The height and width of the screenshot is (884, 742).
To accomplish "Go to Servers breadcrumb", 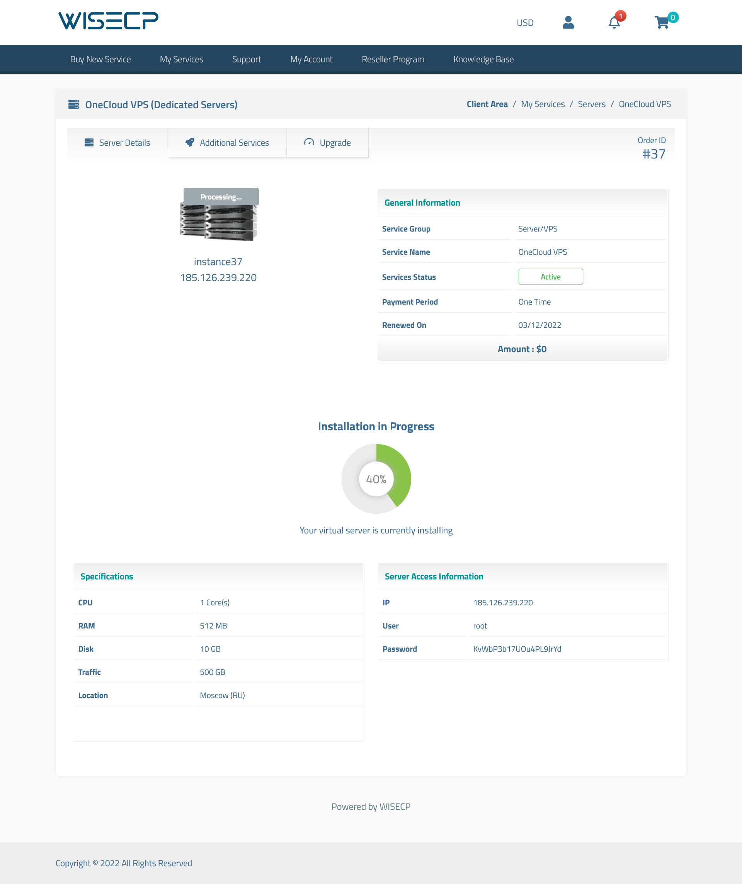I will click(x=591, y=104).
